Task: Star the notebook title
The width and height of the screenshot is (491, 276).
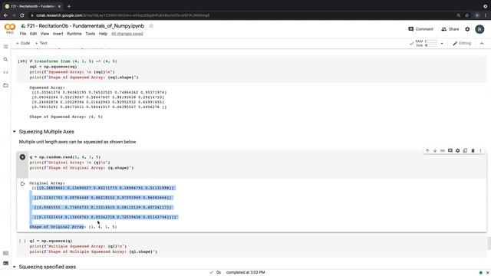Action: coord(151,26)
